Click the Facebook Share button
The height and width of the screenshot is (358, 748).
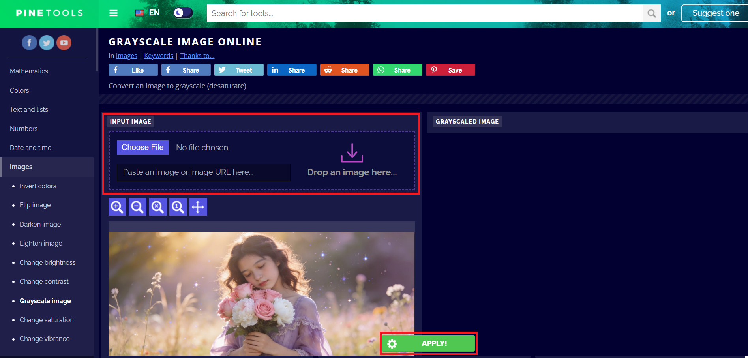pyautogui.click(x=186, y=70)
